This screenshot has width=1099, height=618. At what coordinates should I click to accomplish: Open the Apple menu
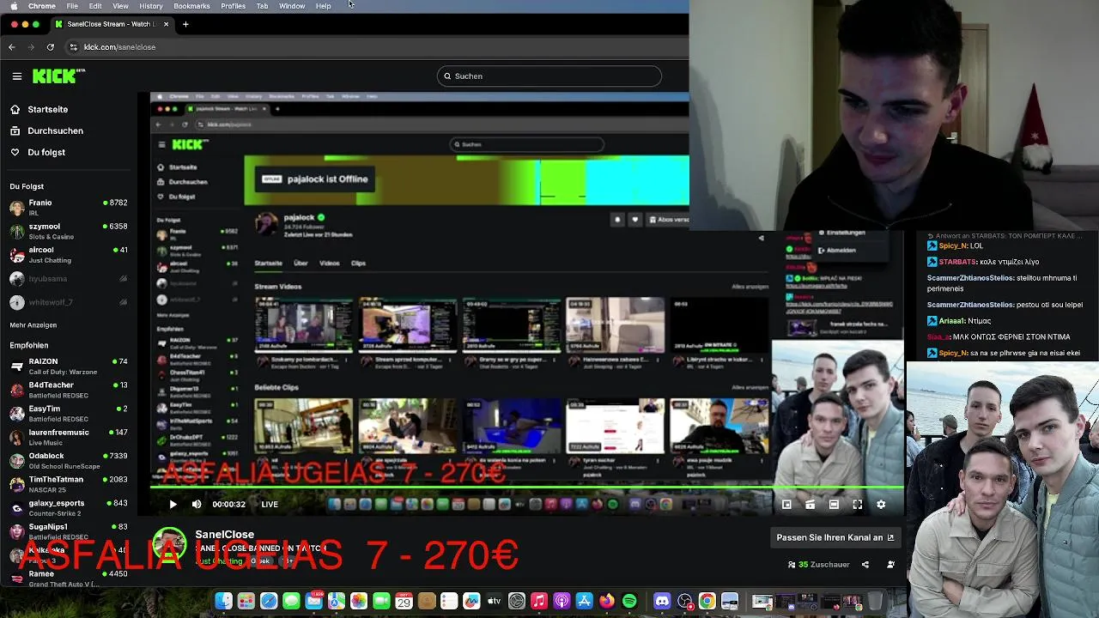pyautogui.click(x=14, y=6)
